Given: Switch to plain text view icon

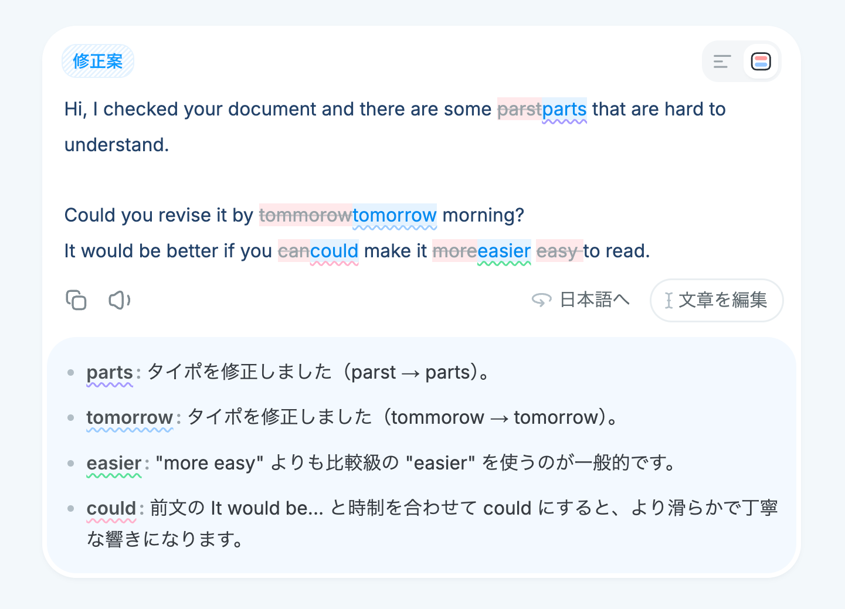Looking at the screenshot, I should click(722, 62).
